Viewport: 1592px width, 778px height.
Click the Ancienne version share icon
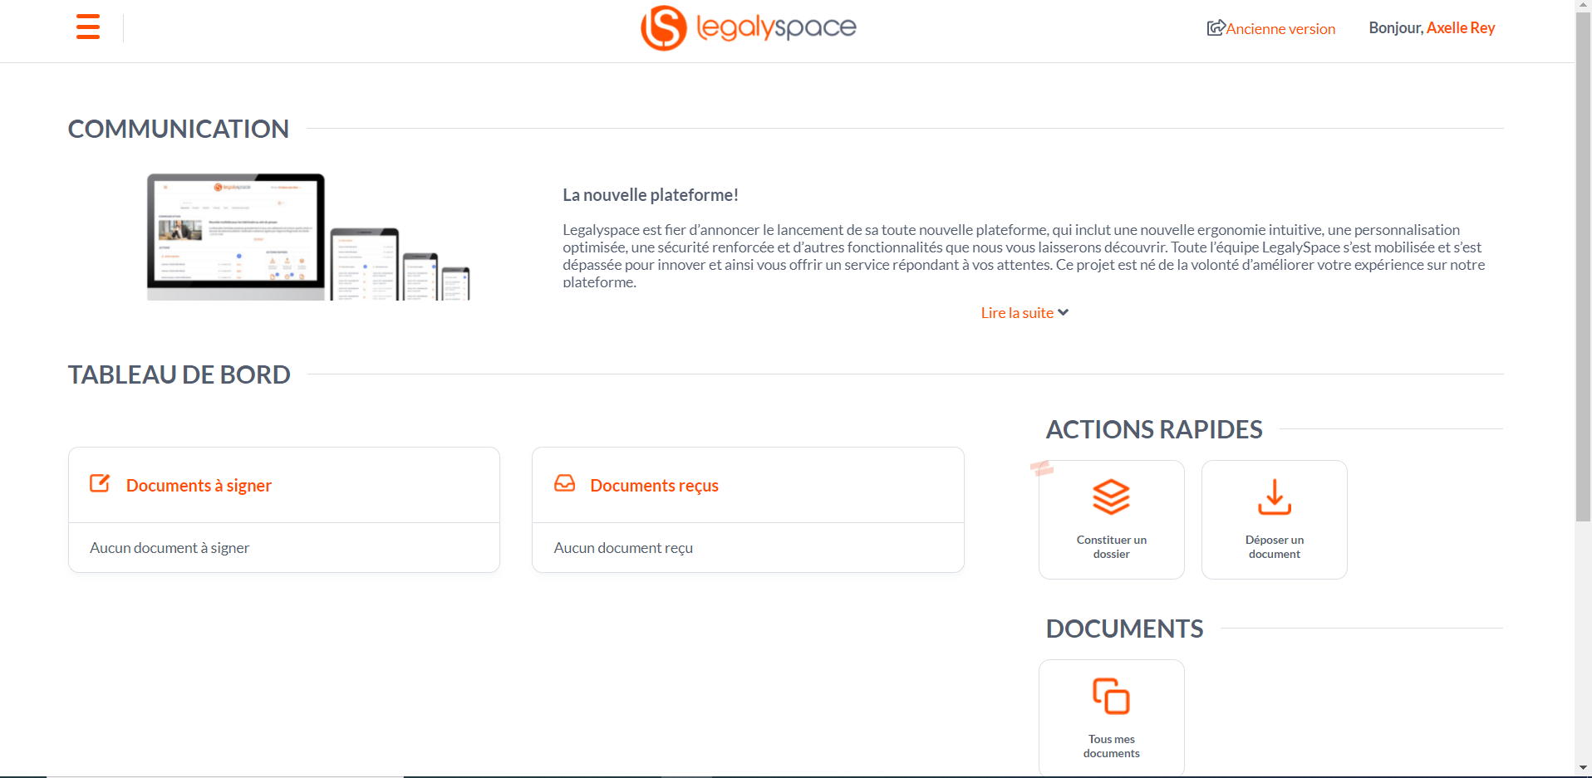(1216, 28)
